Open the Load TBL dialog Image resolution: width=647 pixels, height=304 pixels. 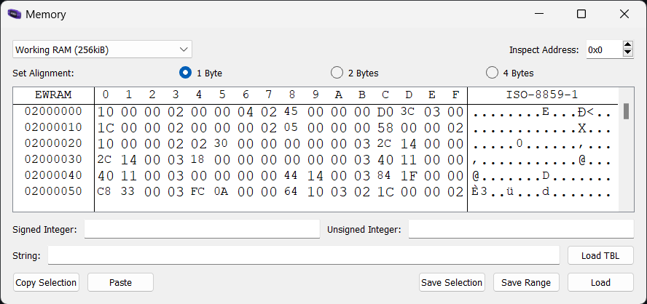(600, 255)
